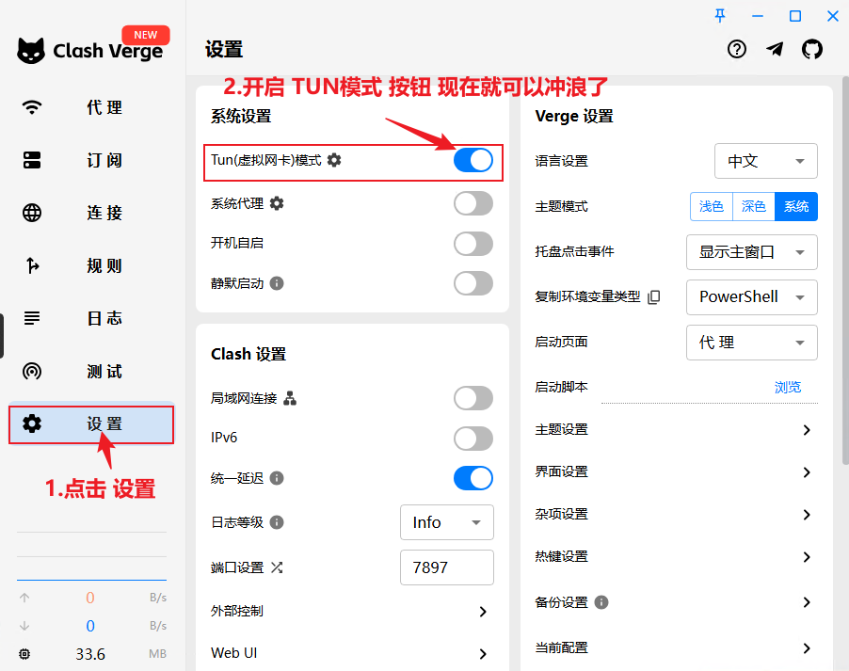Click the copy environment variable icon
Viewport: 849px width, 671px height.
(654, 296)
